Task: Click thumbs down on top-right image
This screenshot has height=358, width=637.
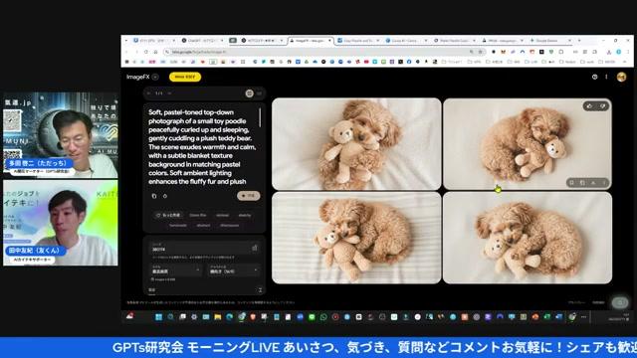Action: click(602, 106)
